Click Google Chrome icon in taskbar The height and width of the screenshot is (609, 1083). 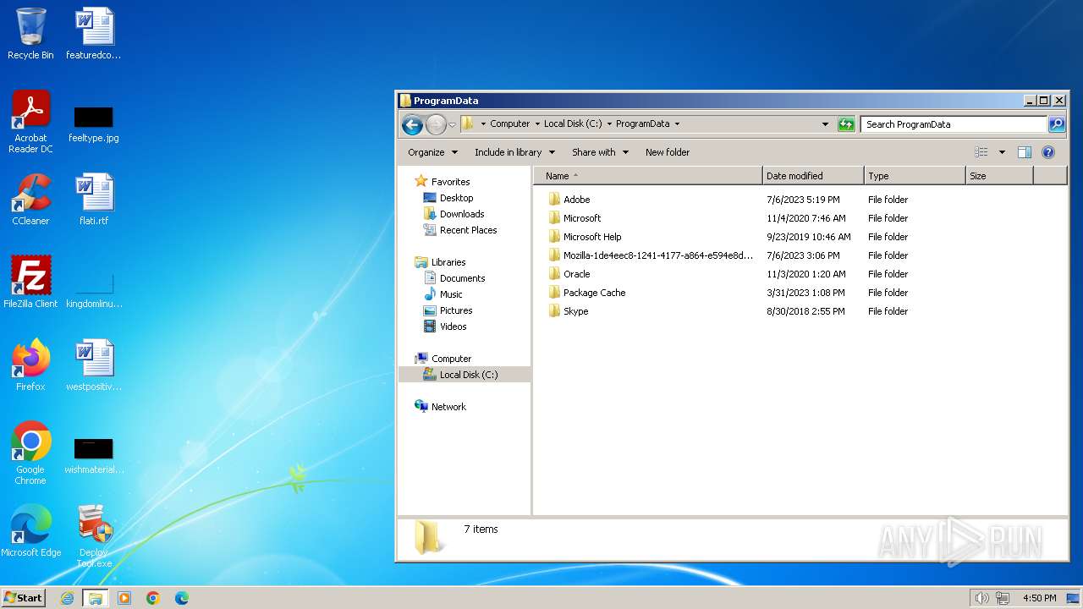click(152, 598)
